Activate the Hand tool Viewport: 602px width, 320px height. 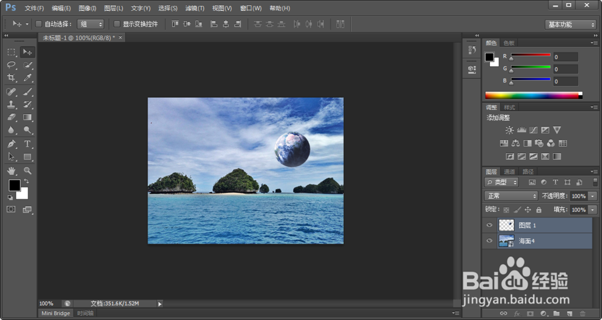point(11,171)
